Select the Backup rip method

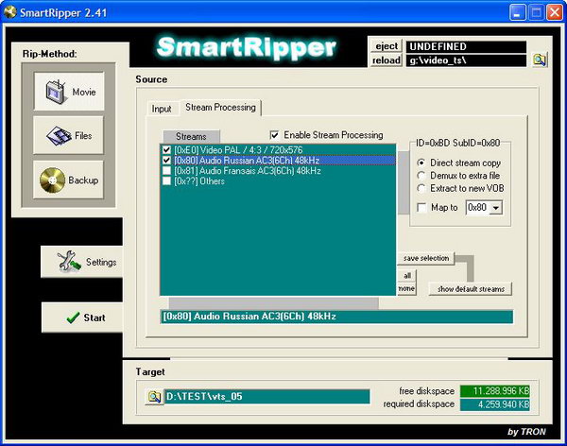tap(68, 180)
